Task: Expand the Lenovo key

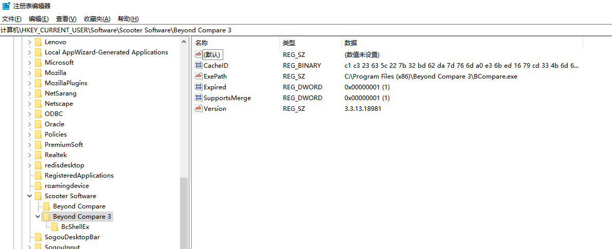Action: click(x=29, y=42)
